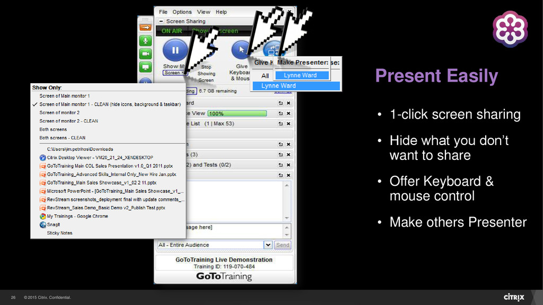This screenshot has height=305, width=543.
Task: Click Stop Showing Screen label
Action: coord(206,74)
